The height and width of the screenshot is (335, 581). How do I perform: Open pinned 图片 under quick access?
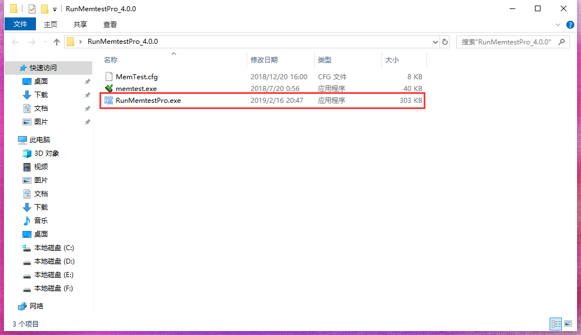(x=41, y=121)
